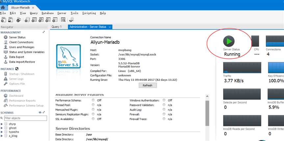Switch to the Query 1 tab
This screenshot has width=284, height=141.
click(57, 27)
